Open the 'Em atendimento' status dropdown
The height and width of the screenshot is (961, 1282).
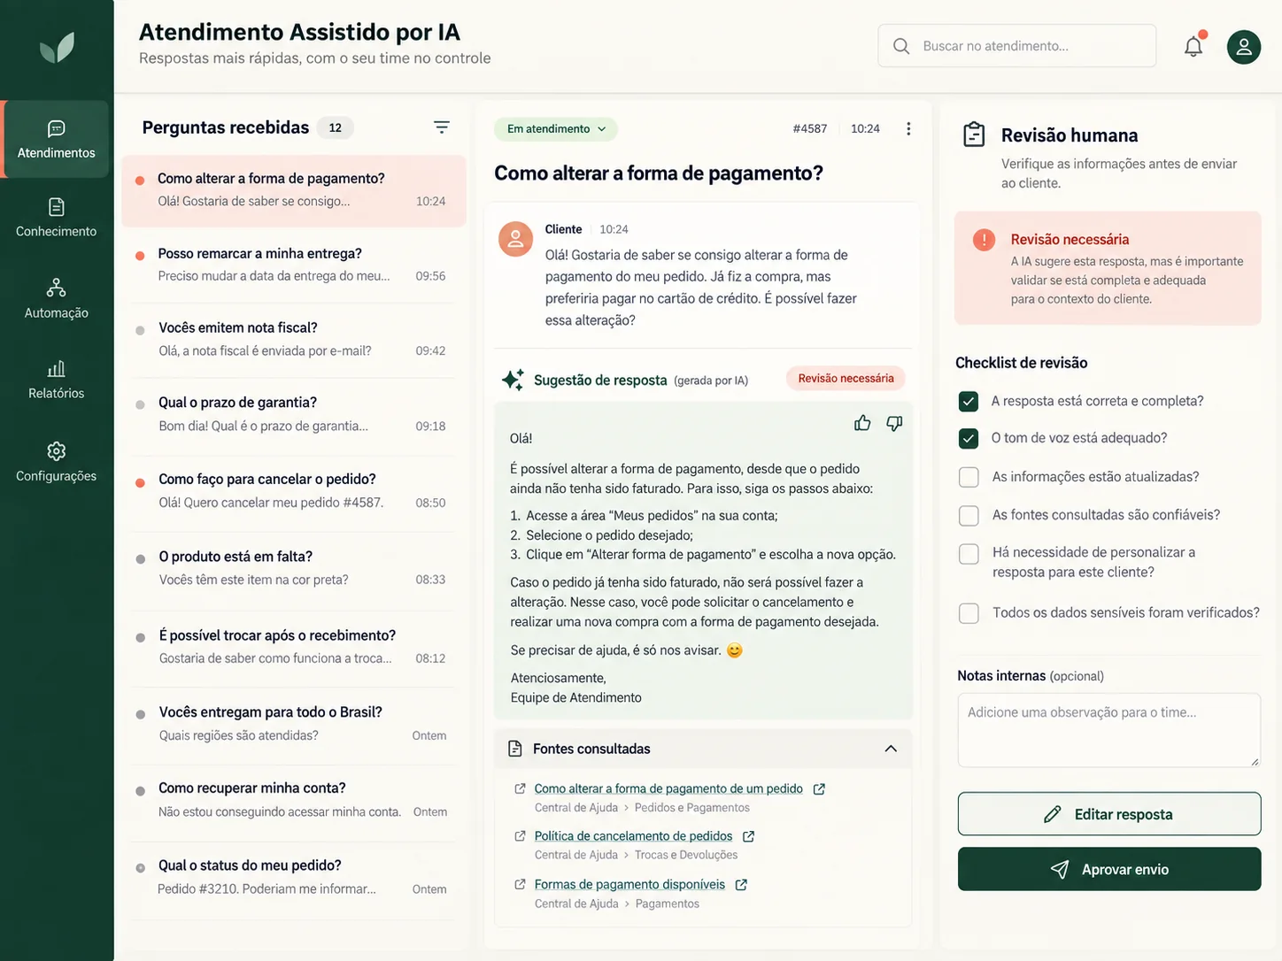click(x=556, y=129)
